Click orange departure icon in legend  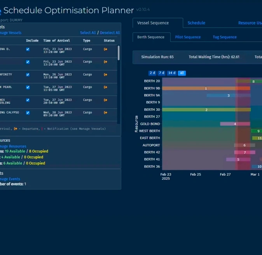pyautogui.click(x=16, y=129)
